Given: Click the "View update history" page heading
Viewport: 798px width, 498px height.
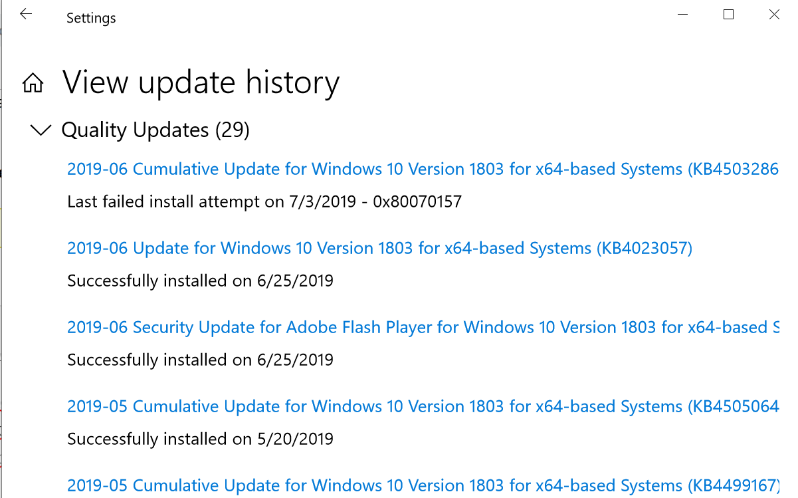Looking at the screenshot, I should (201, 83).
